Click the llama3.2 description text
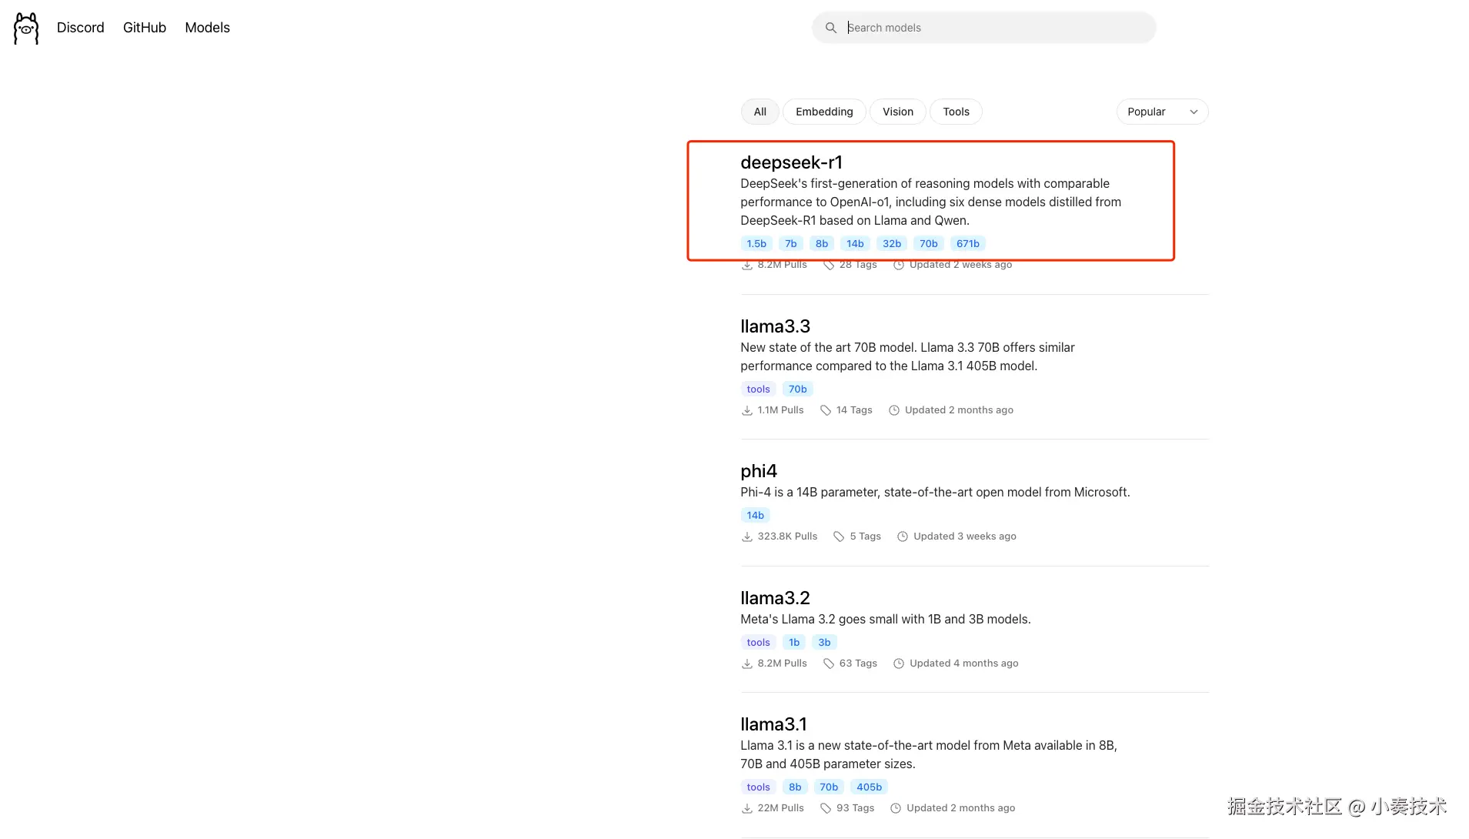The height and width of the screenshot is (839, 1469). (885, 620)
